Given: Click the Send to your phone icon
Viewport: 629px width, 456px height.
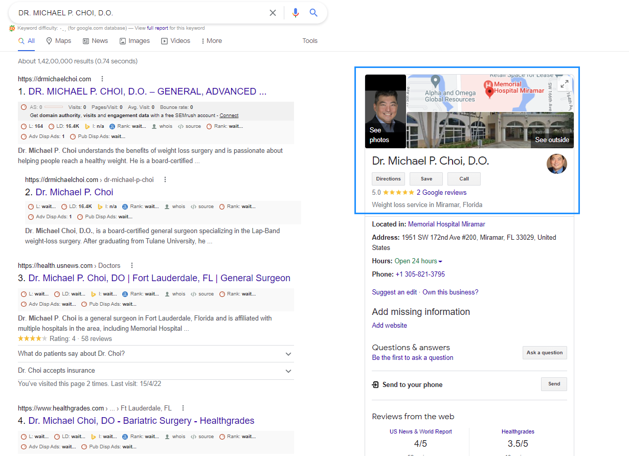Looking at the screenshot, I should pos(375,384).
